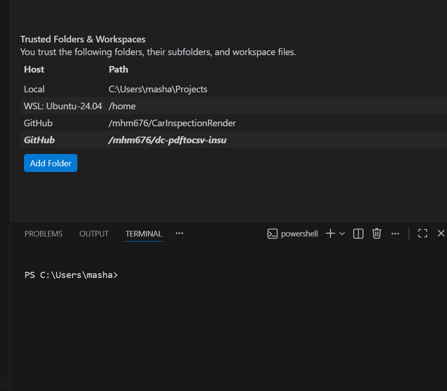Split the terminal pane
This screenshot has width=447, height=391.
pos(358,234)
